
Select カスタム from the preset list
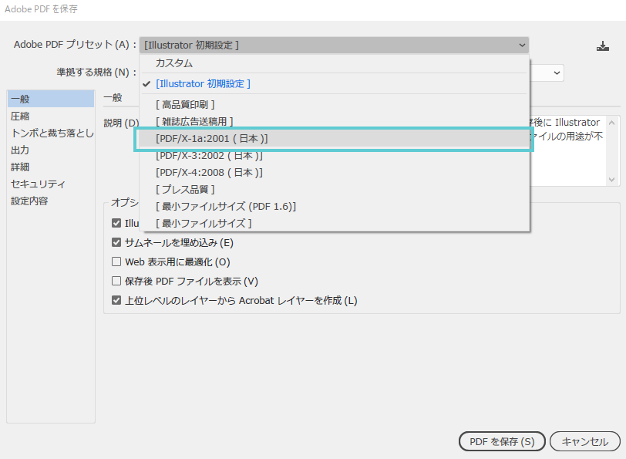click(x=174, y=63)
